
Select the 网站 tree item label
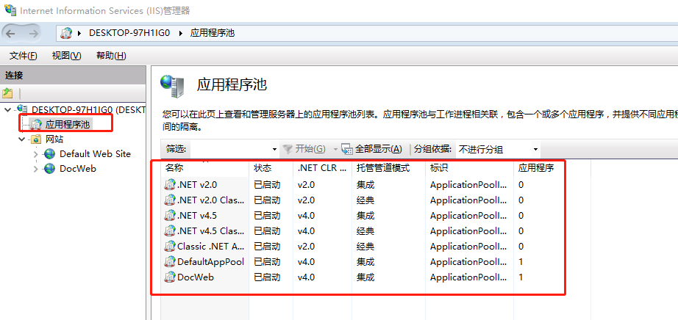[x=54, y=139]
